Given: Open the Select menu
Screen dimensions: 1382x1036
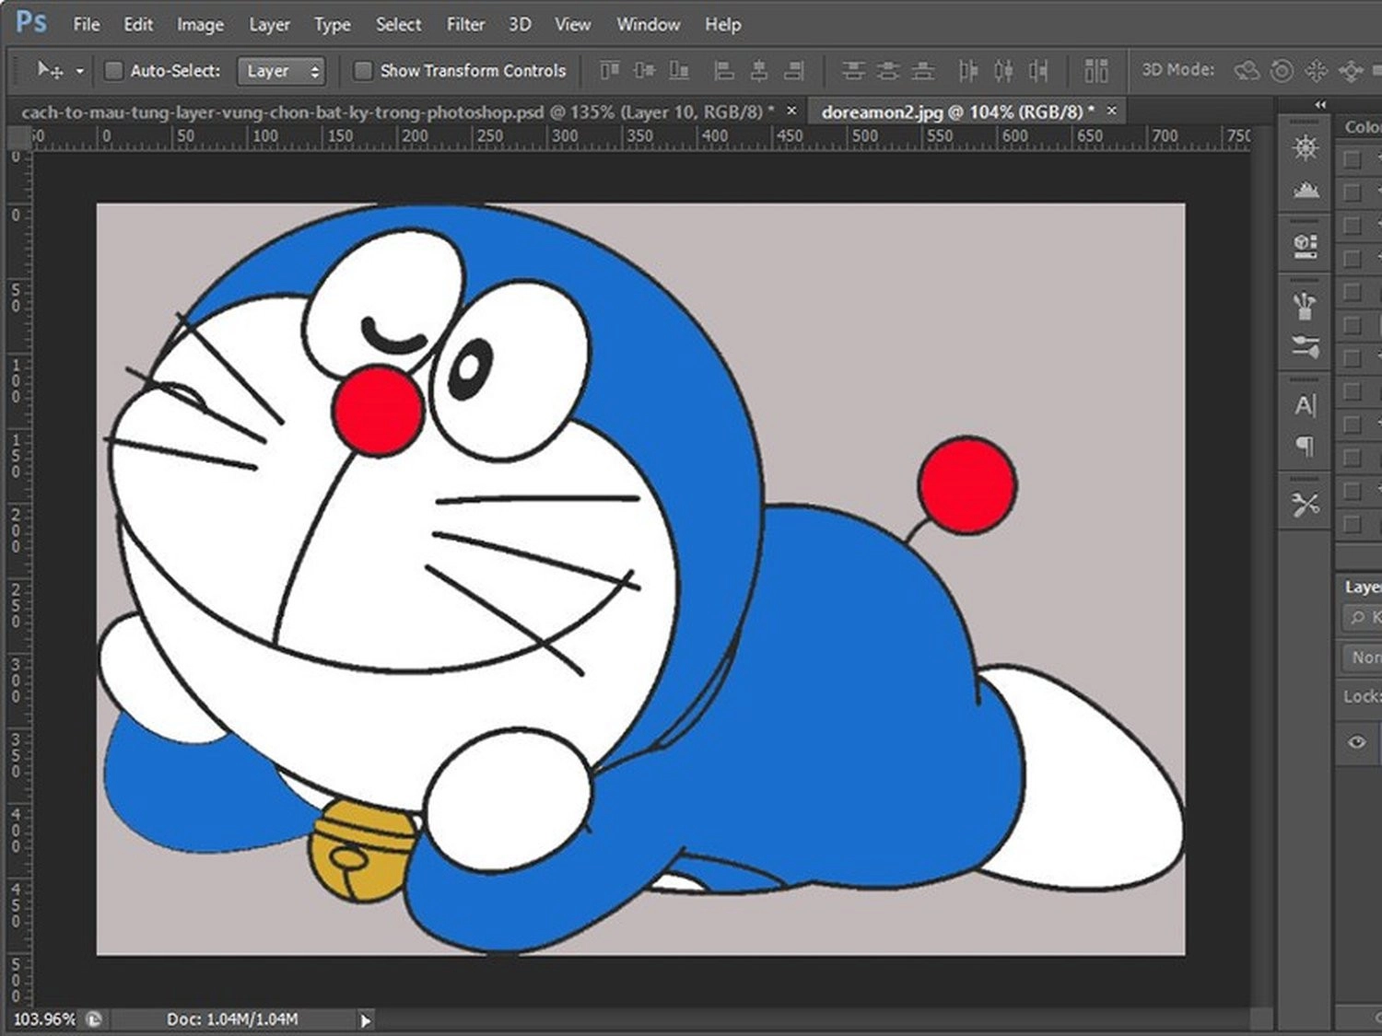Looking at the screenshot, I should [398, 24].
